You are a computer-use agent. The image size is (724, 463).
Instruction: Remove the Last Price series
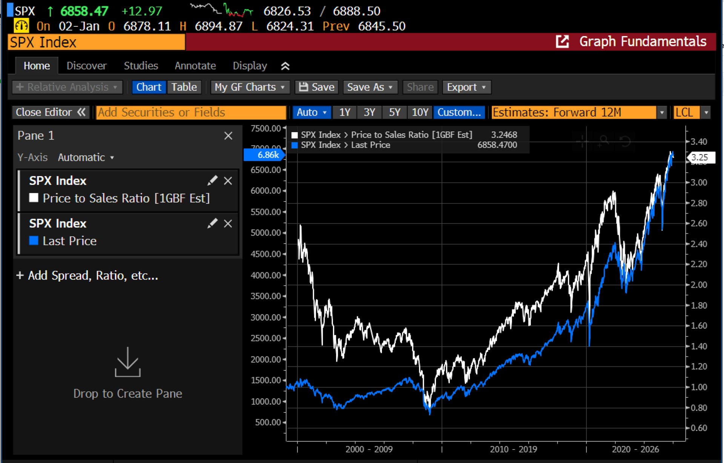(228, 223)
